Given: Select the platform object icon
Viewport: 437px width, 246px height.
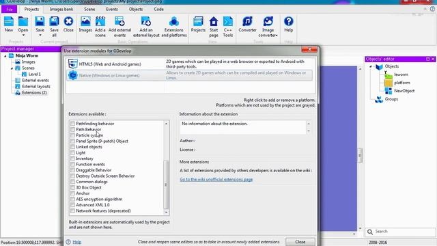Looking at the screenshot, I should click(389, 83).
